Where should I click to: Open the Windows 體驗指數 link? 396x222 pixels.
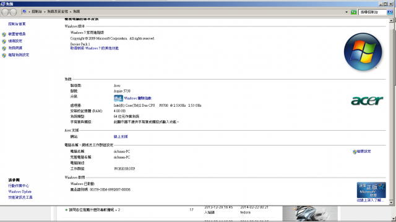point(137,98)
